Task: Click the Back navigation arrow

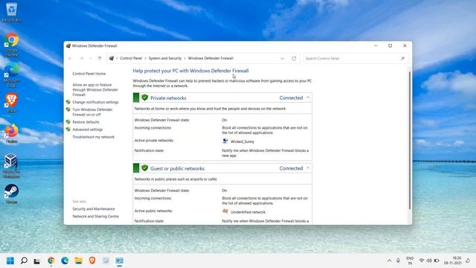Action: click(x=70, y=58)
